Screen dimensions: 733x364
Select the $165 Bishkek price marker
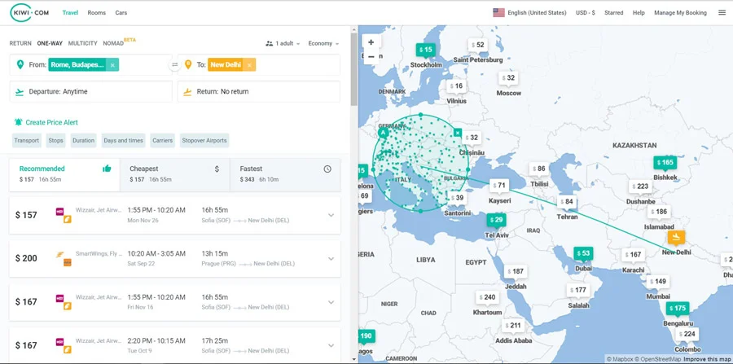[x=665, y=163]
